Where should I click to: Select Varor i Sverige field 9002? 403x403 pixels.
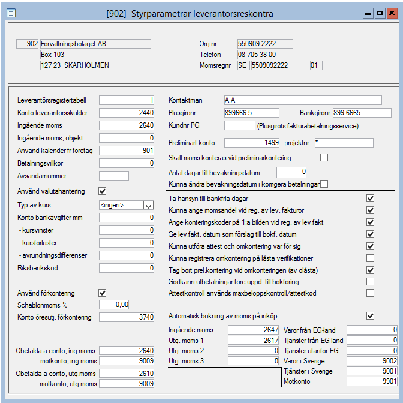pos(372,361)
